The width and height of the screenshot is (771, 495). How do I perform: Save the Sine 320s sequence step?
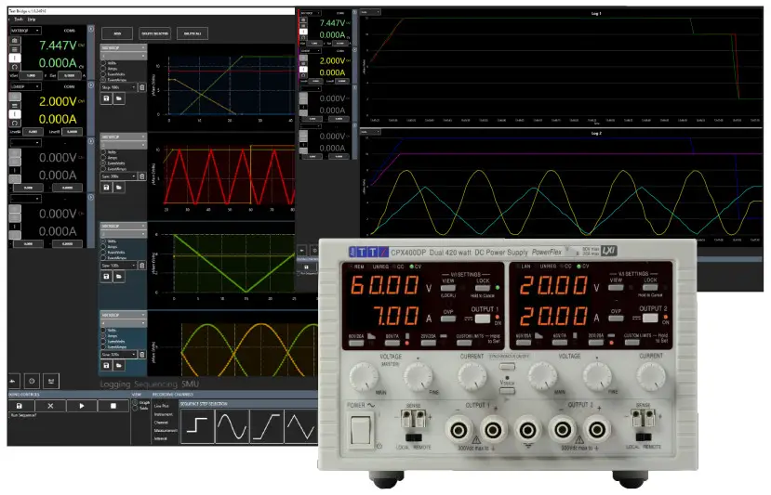[106, 365]
